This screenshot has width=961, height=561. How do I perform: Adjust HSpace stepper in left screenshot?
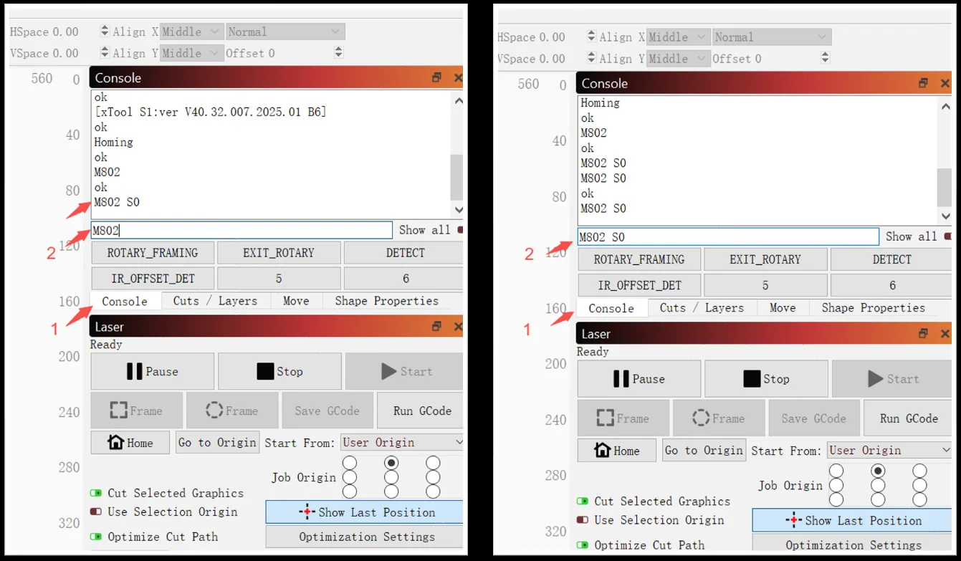click(x=105, y=32)
